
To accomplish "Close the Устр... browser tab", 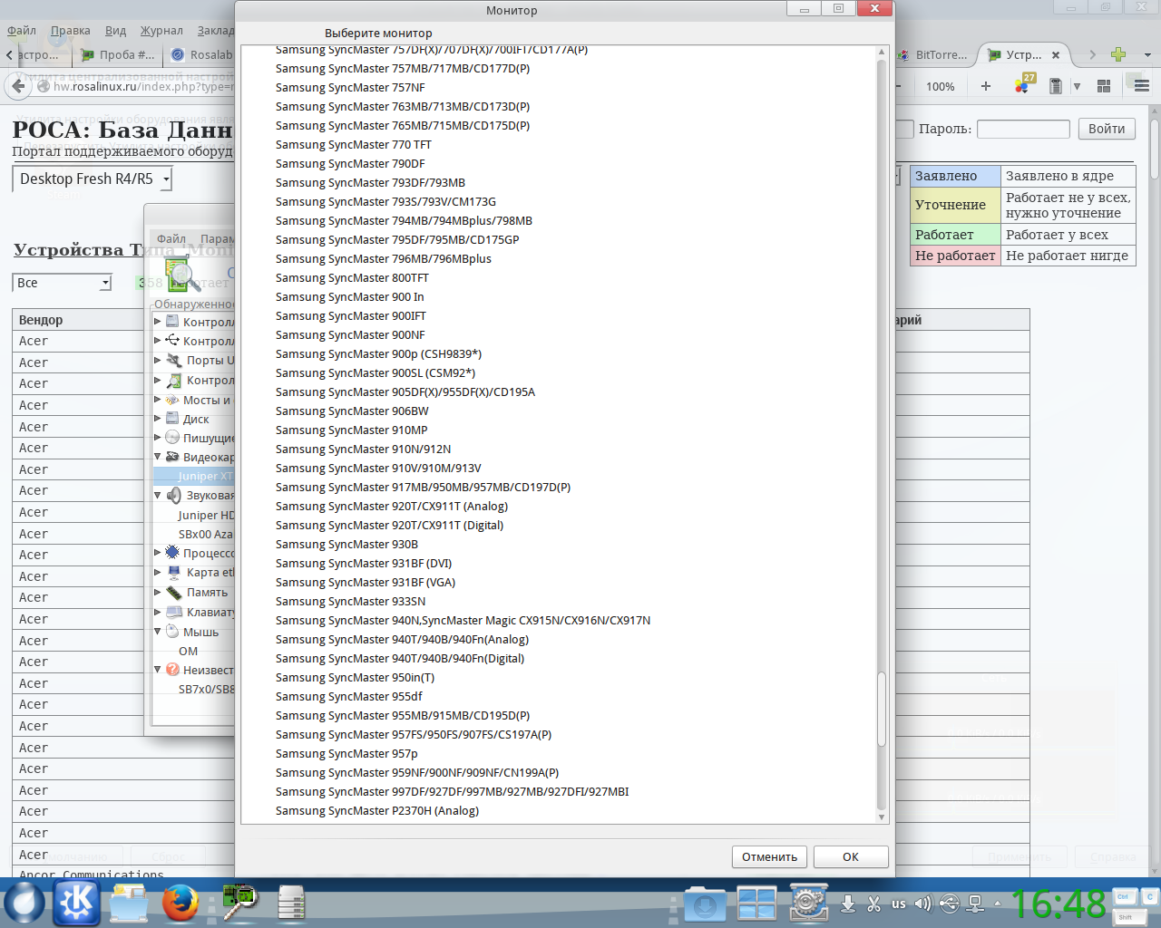I will point(1056,55).
